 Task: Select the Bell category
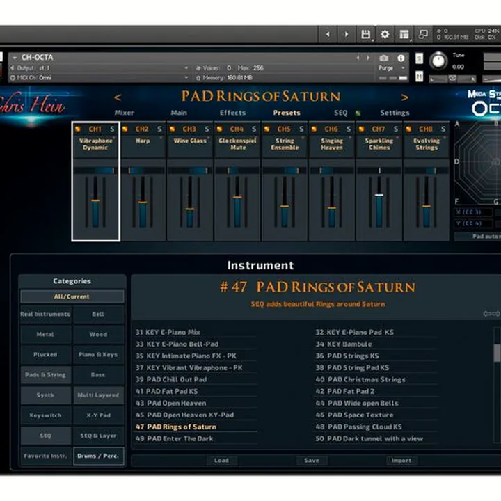[x=98, y=314]
